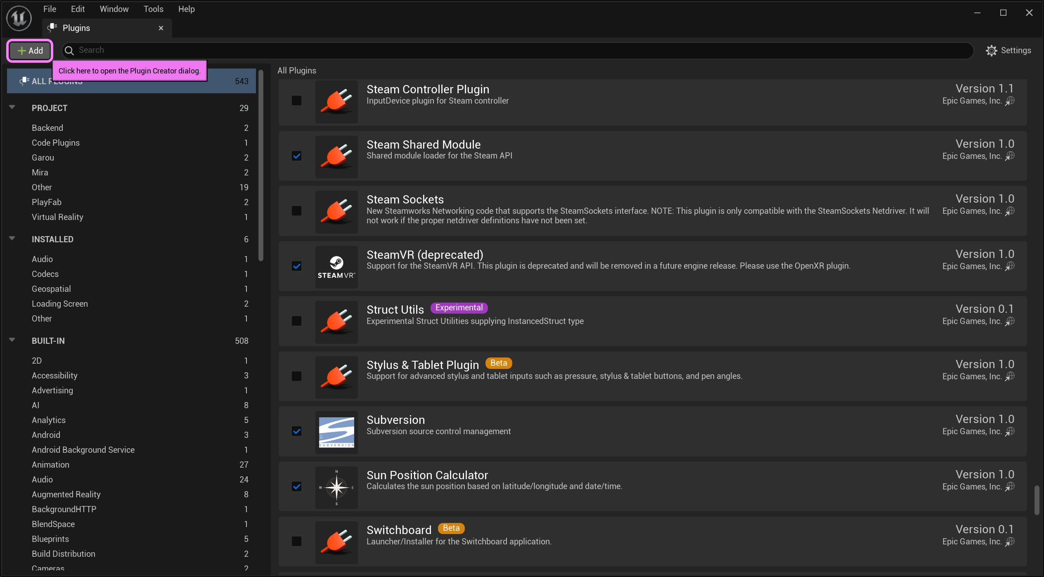Click the Unreal Engine logo icon
The image size is (1044, 577).
click(x=19, y=18)
